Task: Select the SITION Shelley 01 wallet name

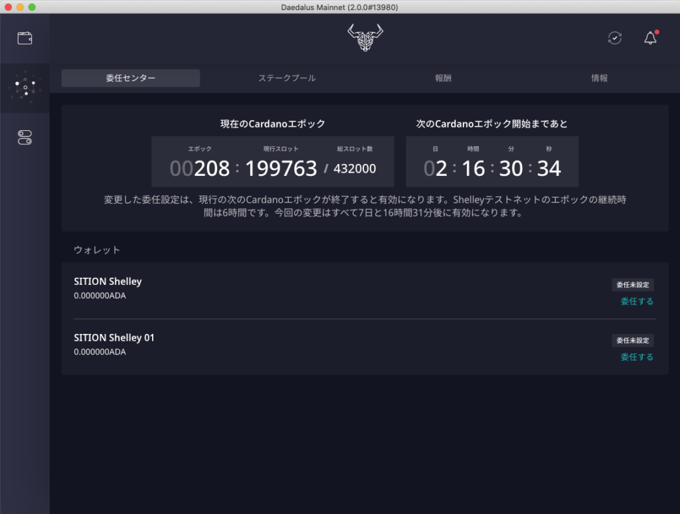Action: [x=114, y=337]
